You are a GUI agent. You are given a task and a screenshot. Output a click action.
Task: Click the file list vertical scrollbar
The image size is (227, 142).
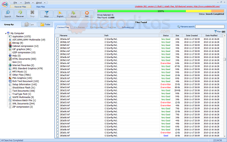(225, 85)
